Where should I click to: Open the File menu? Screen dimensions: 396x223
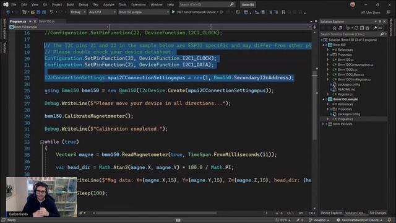[14, 4]
